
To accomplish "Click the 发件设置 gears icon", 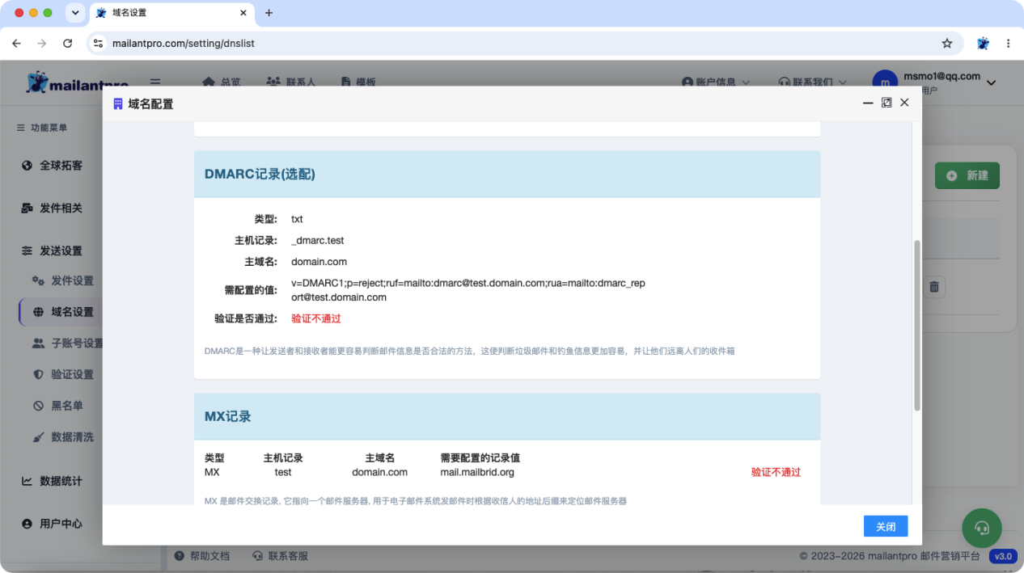I will point(38,281).
